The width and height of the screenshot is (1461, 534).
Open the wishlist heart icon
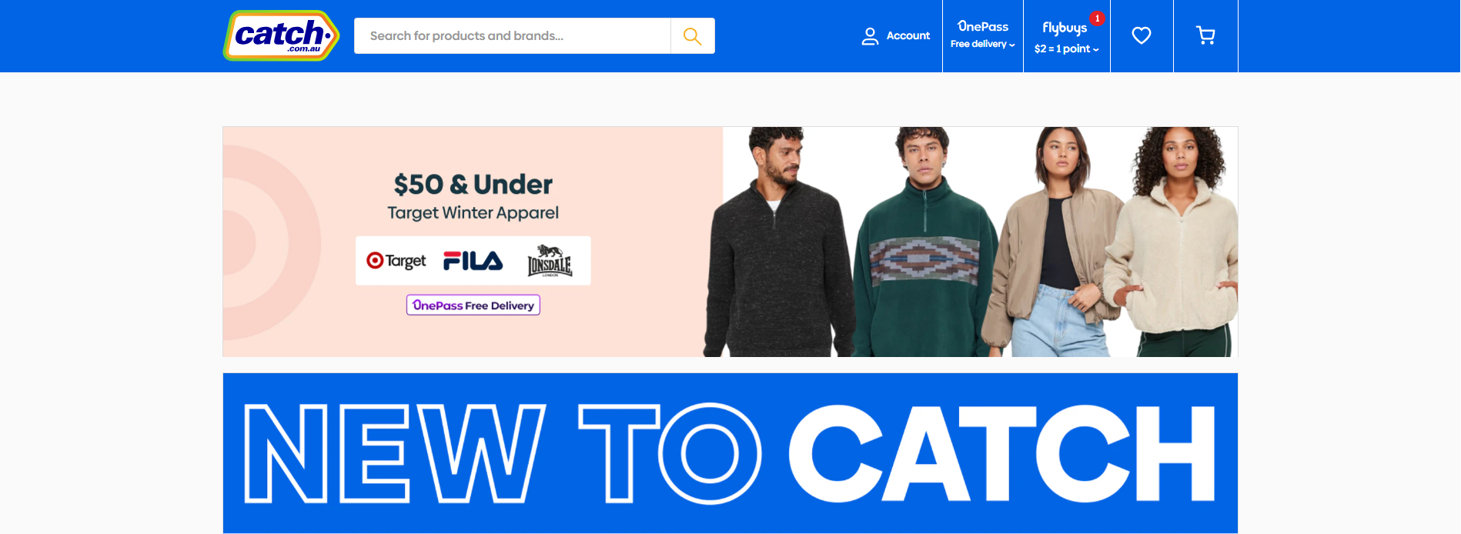click(x=1142, y=35)
